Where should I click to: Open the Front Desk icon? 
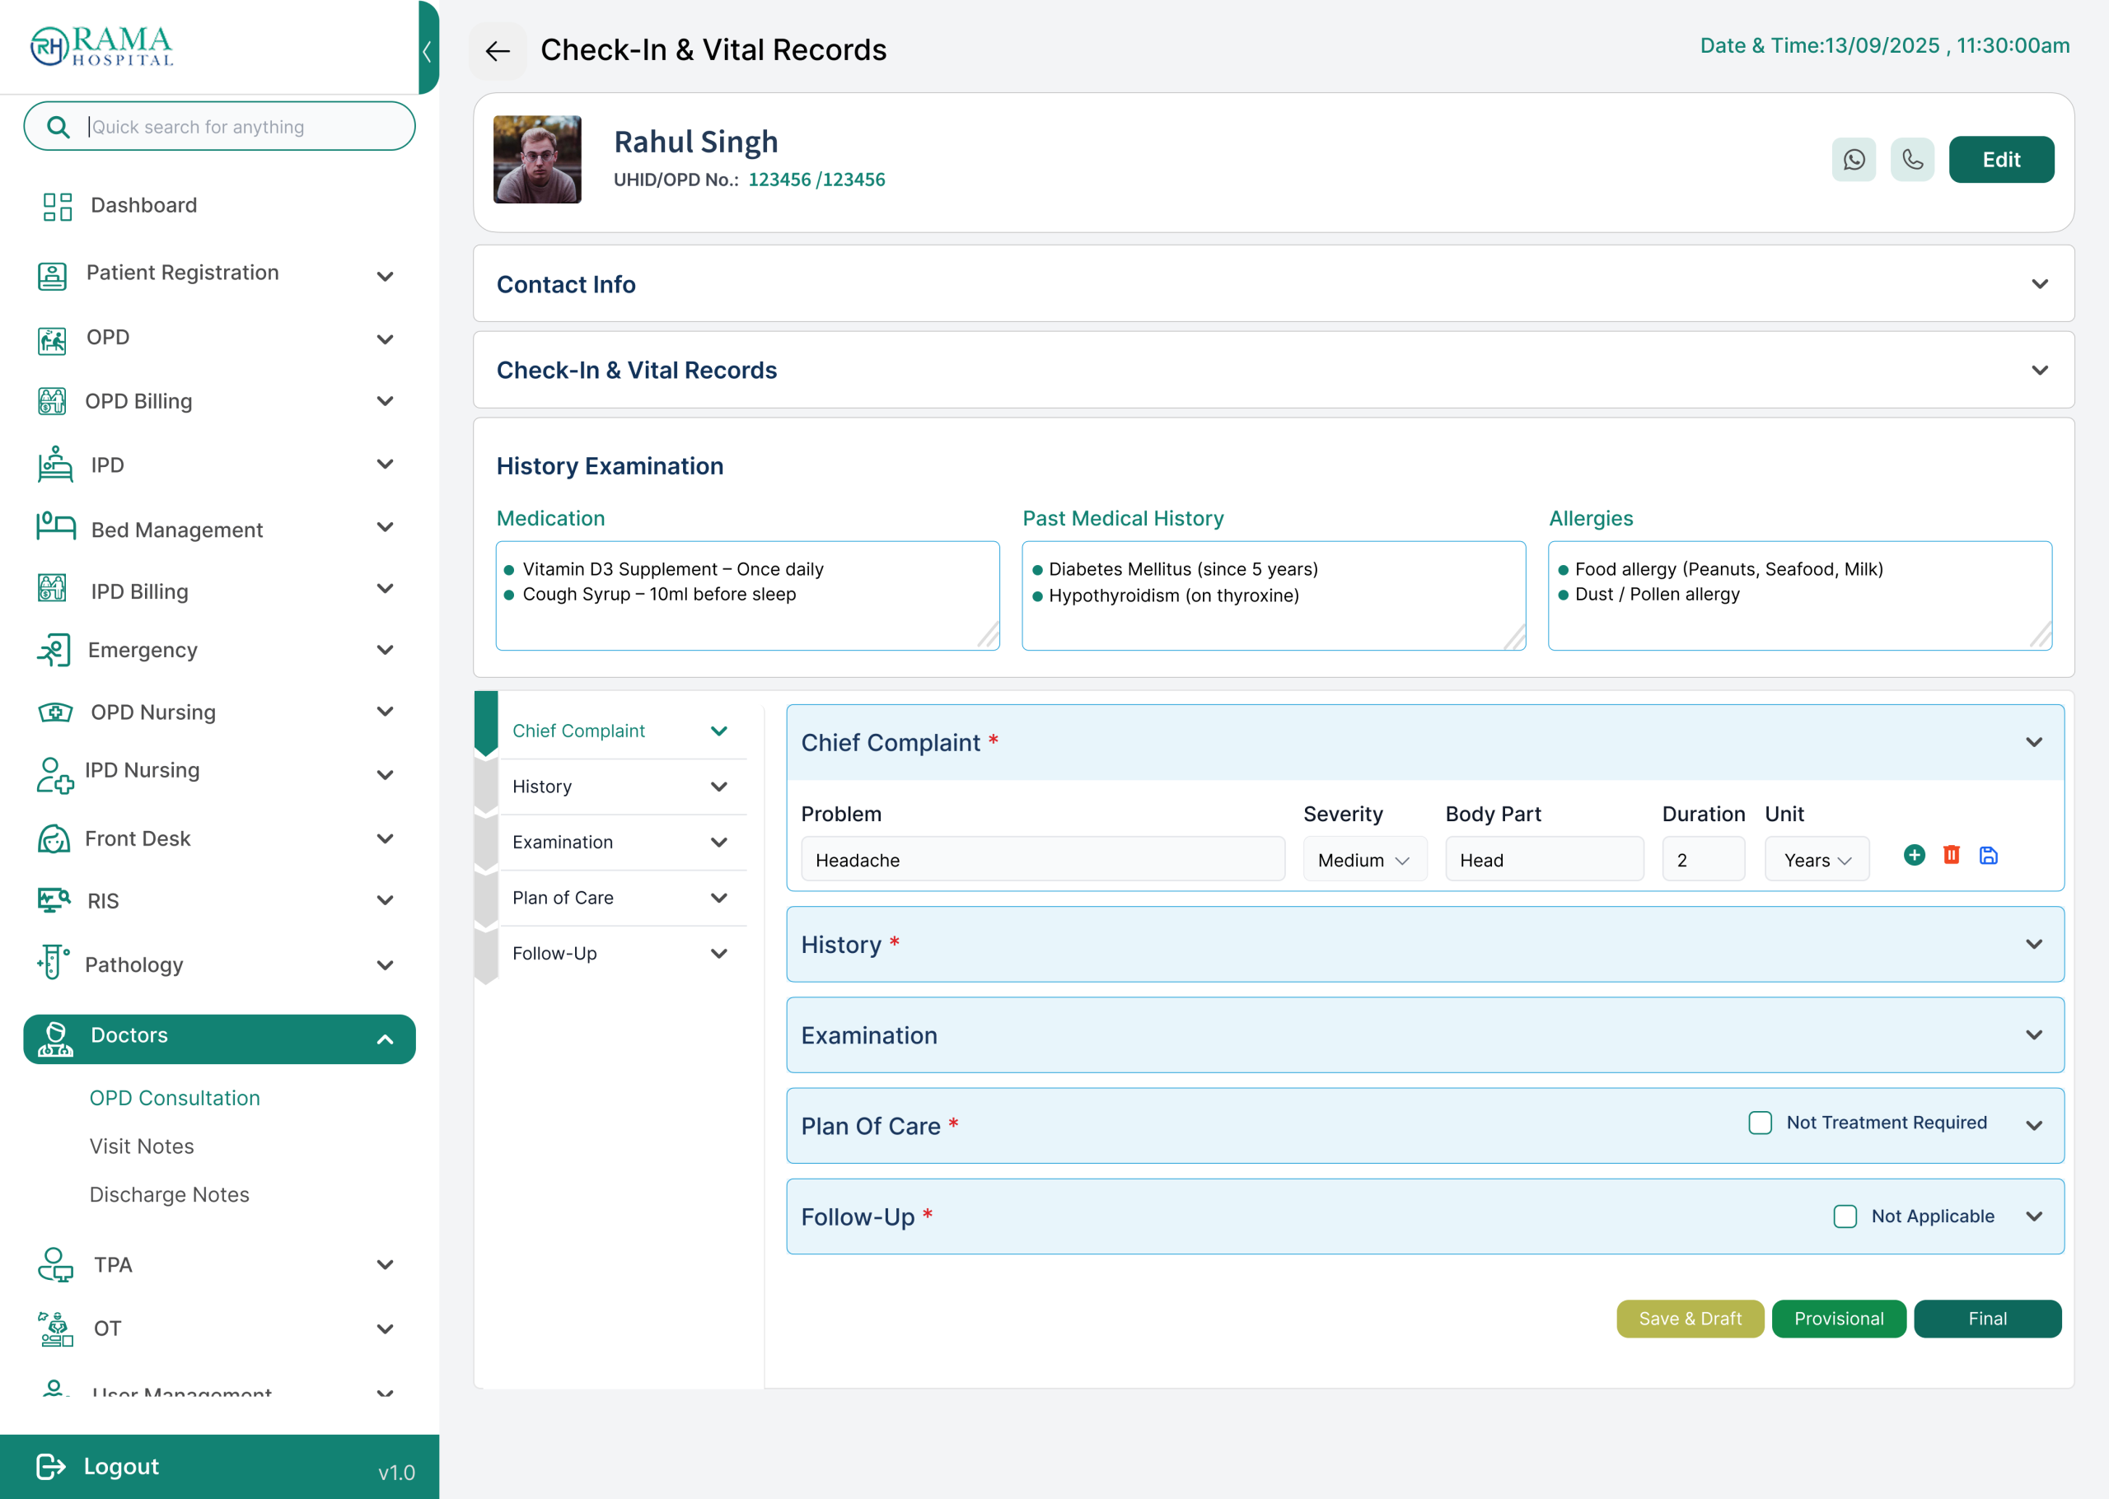click(54, 839)
